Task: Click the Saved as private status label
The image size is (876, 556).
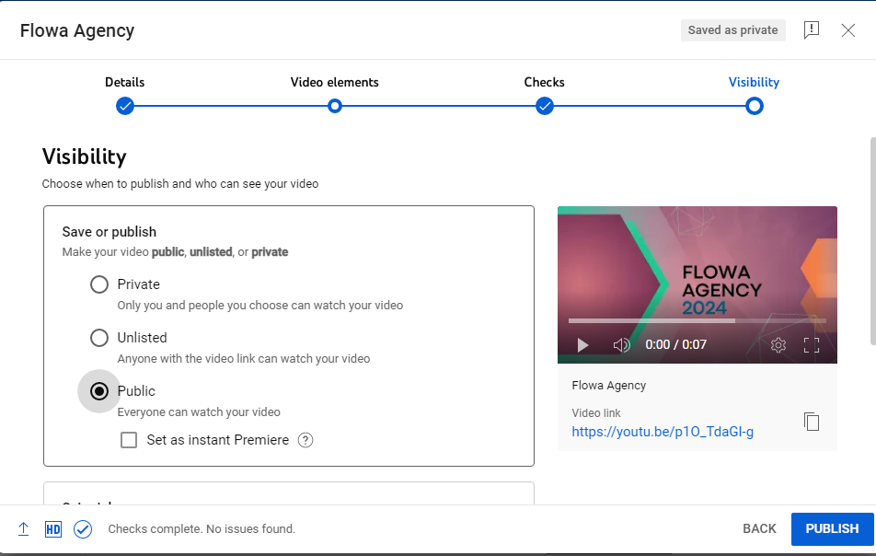Action: click(x=732, y=29)
